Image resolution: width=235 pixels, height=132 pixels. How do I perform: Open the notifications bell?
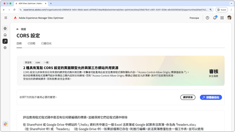[x=215, y=18]
